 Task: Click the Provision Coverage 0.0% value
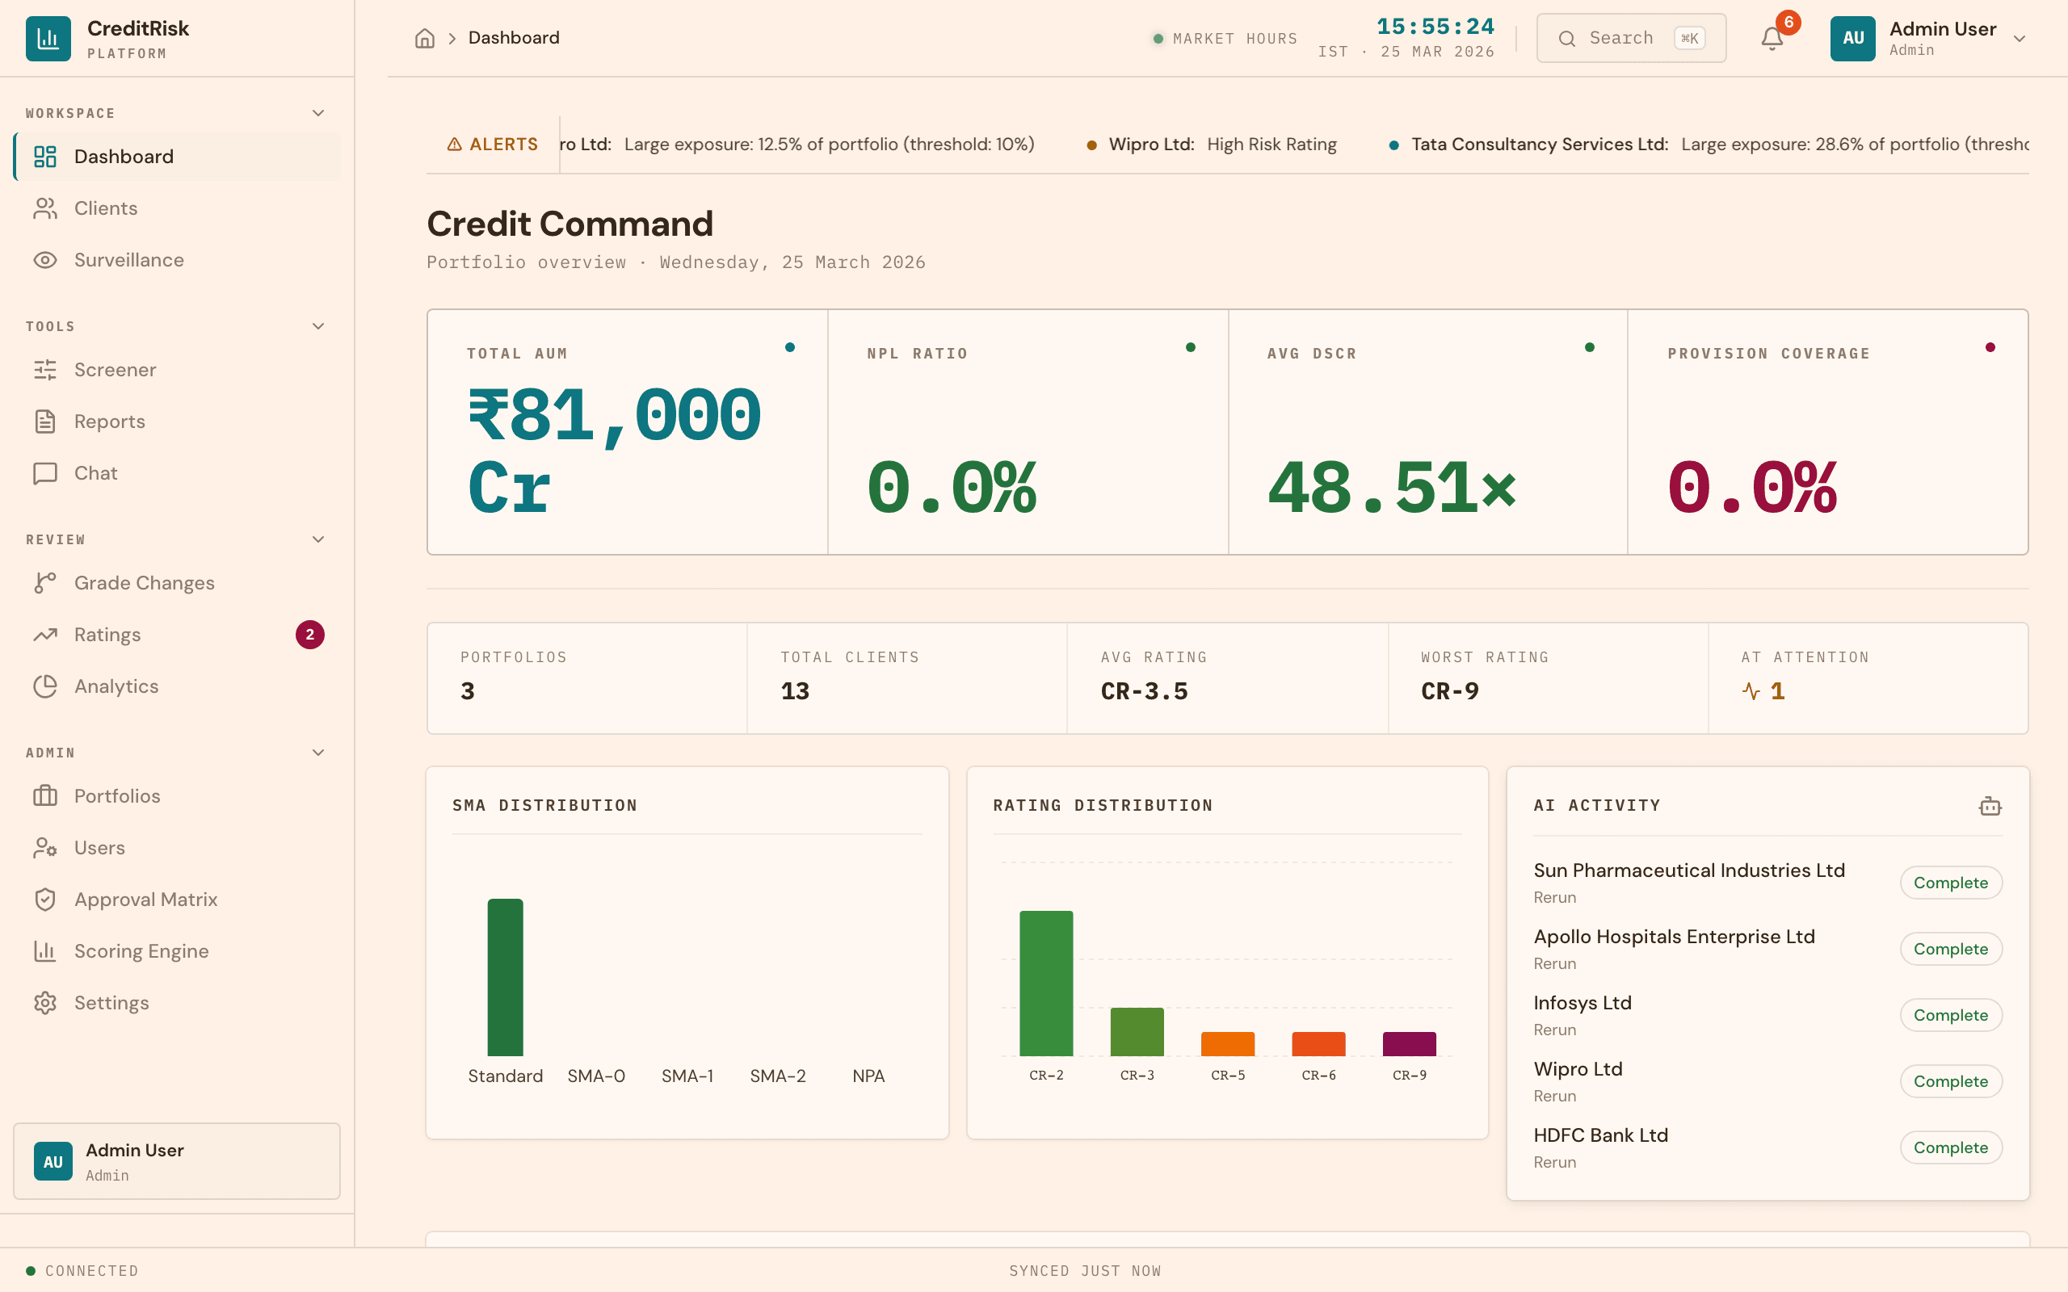tap(1752, 488)
